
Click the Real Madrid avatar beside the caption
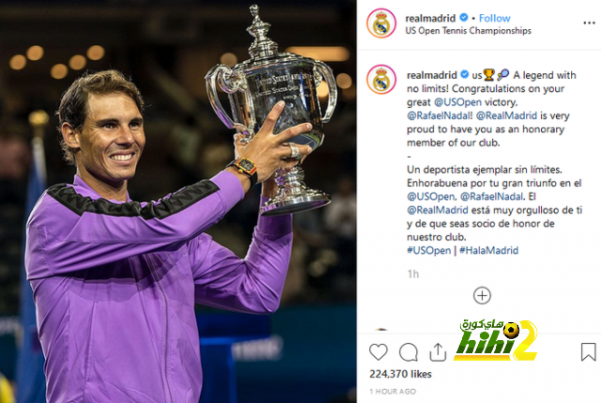tap(381, 79)
